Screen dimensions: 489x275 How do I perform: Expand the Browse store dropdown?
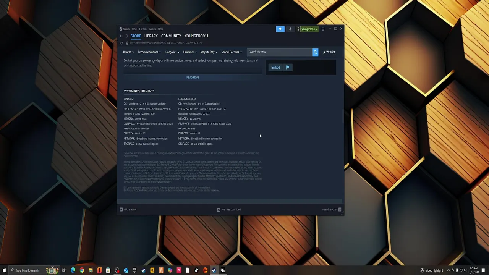pos(128,52)
